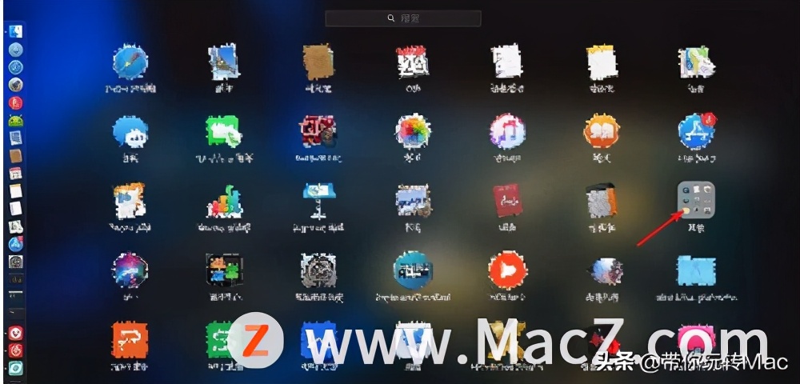Open the blue speech-bubble Messages icon

(x=130, y=131)
